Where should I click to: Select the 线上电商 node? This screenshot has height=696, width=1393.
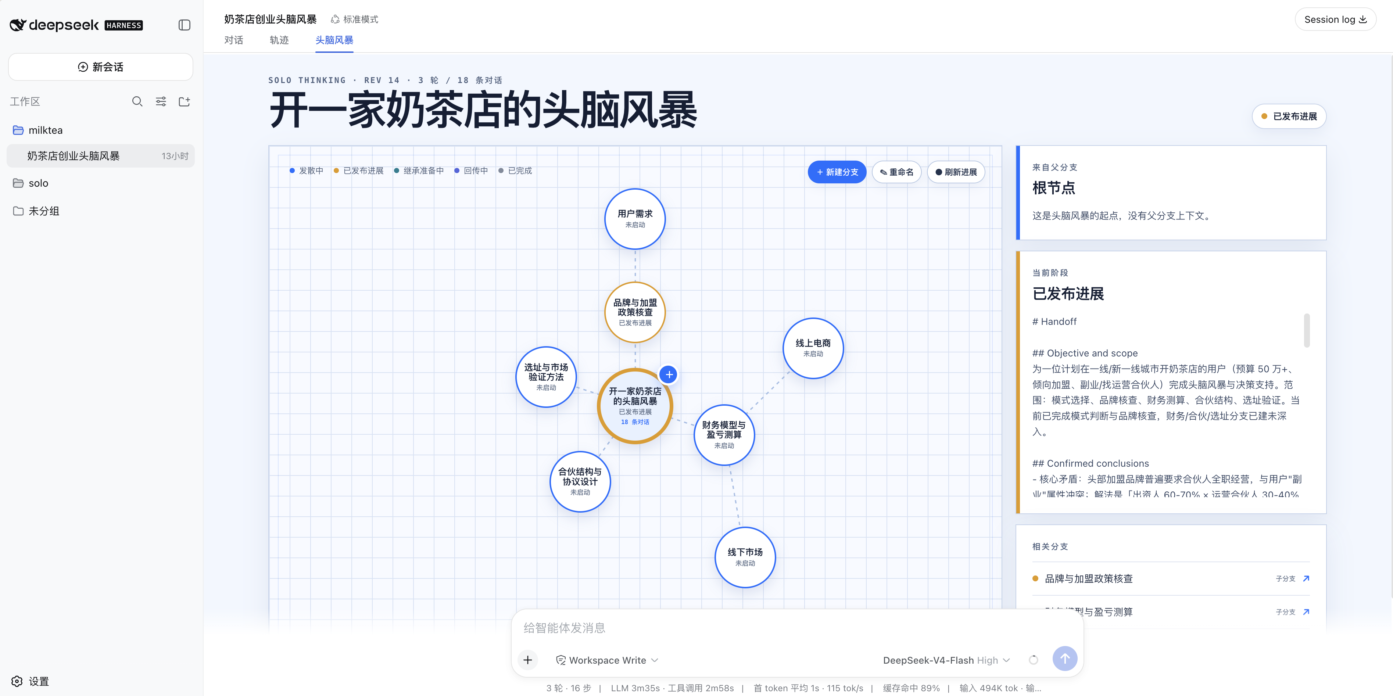(x=813, y=348)
